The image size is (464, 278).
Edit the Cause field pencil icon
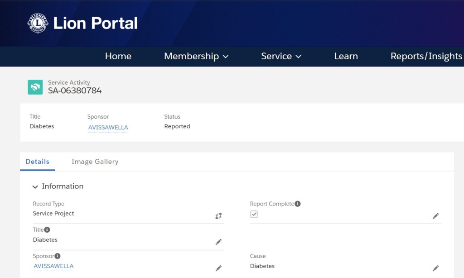[x=435, y=268]
